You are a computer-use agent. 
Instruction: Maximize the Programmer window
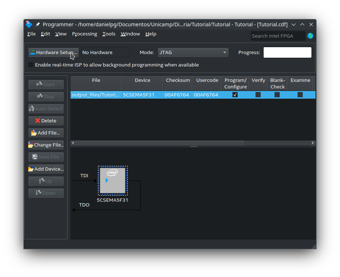point(302,24)
